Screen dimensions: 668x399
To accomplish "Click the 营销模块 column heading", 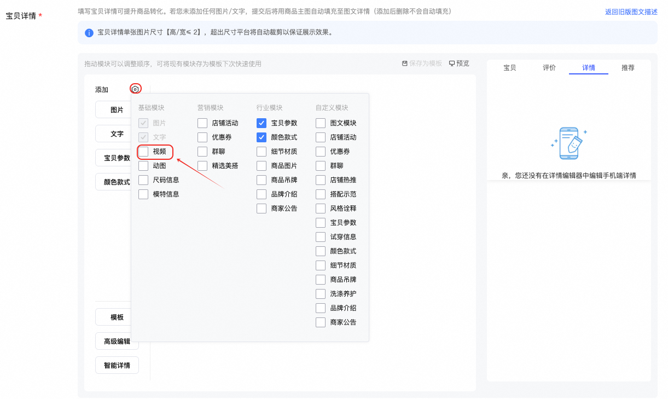I will tap(210, 108).
